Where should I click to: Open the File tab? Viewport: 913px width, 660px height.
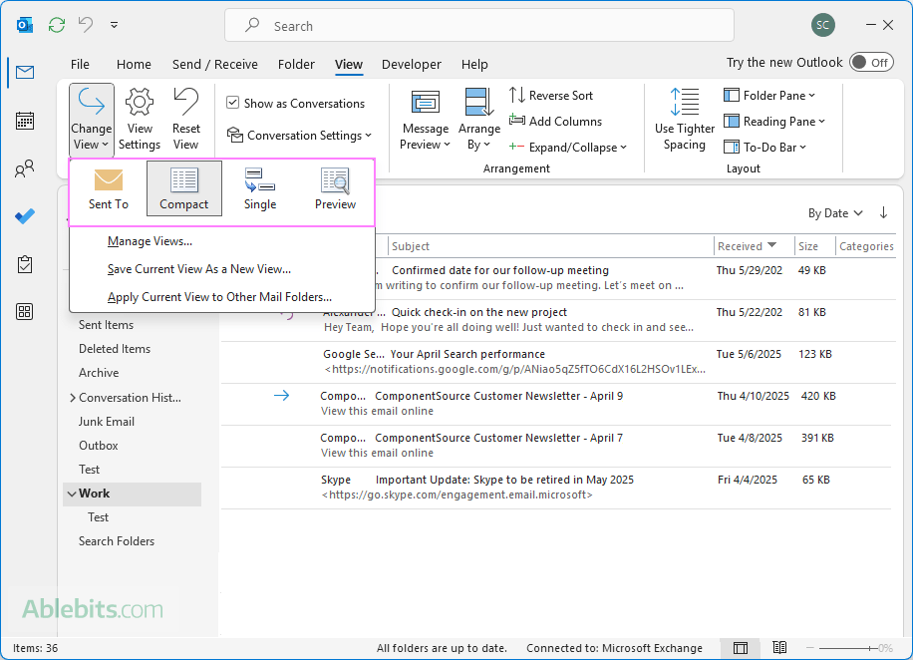[x=80, y=64]
